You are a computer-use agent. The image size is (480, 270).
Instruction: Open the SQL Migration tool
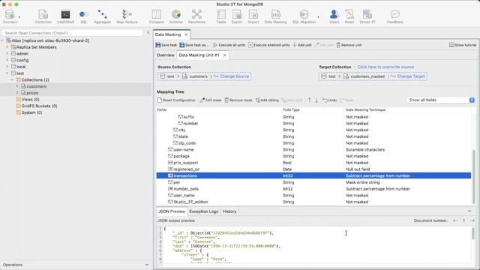tap(304, 16)
